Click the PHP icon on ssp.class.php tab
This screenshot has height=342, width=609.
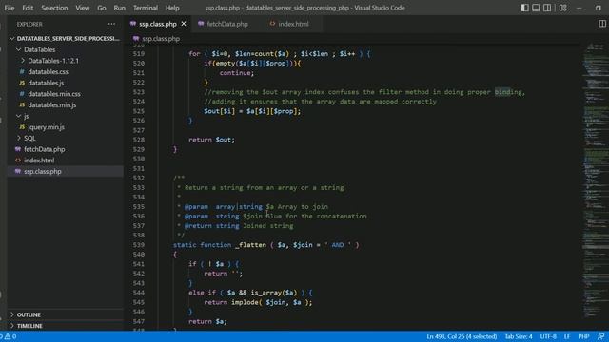click(x=133, y=24)
